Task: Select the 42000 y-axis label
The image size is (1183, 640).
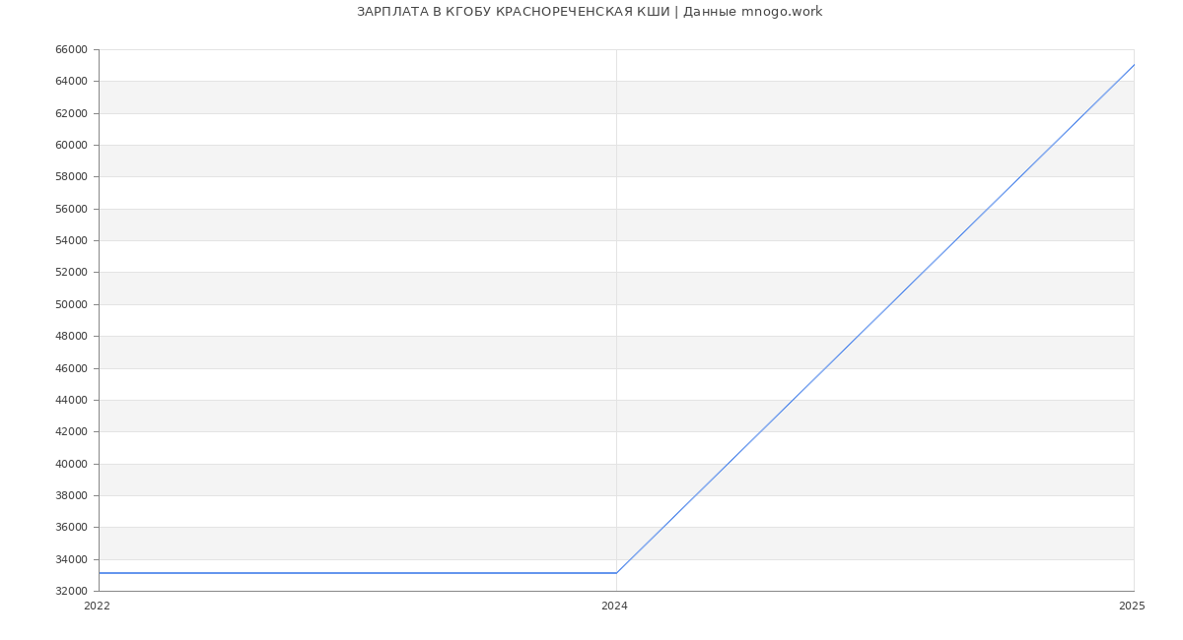Action: [73, 432]
